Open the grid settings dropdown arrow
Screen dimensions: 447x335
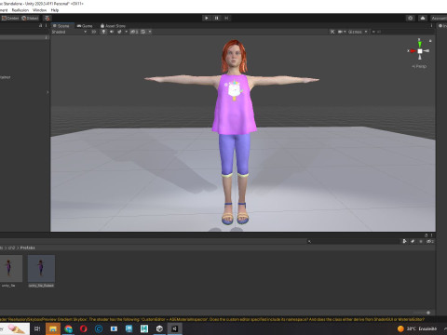[150, 32]
